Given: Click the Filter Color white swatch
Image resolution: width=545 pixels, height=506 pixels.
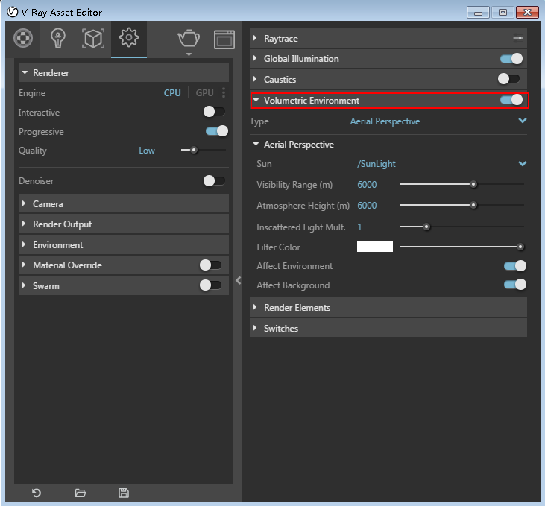Looking at the screenshot, I should tap(374, 247).
